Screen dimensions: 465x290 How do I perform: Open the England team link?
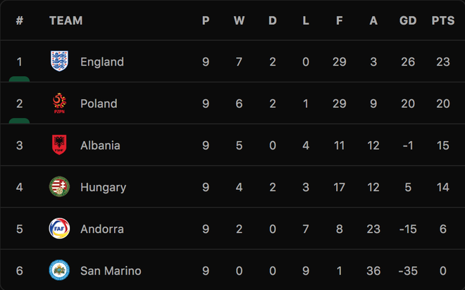coord(102,62)
